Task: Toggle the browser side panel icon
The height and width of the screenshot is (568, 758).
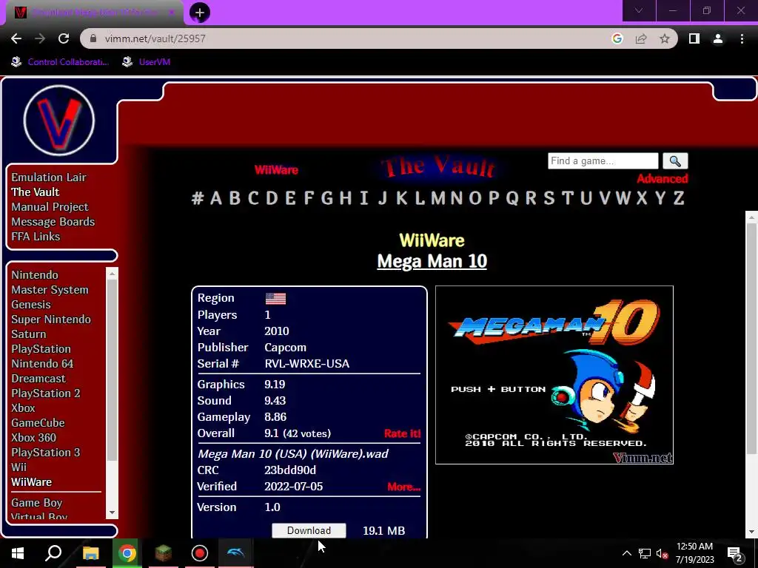Action: tap(694, 38)
